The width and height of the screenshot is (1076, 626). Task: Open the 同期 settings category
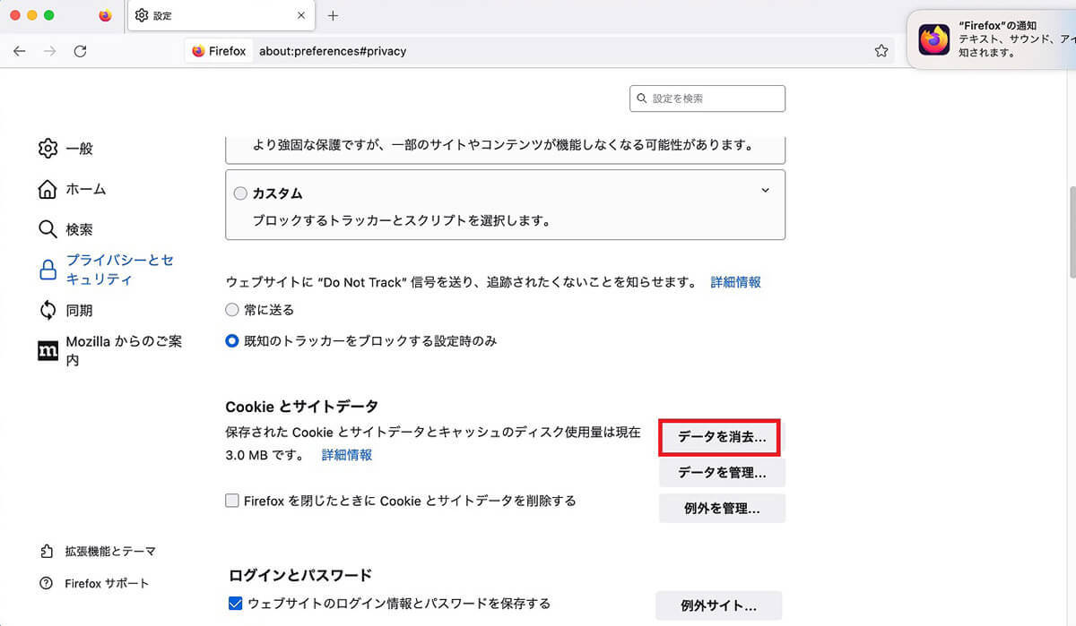pos(65,311)
